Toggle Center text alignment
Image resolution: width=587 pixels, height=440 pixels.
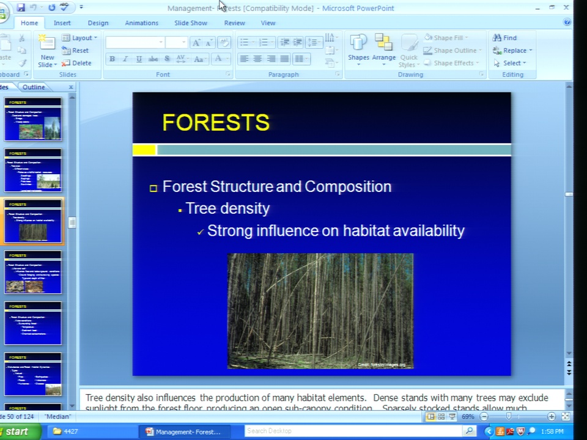pos(257,59)
